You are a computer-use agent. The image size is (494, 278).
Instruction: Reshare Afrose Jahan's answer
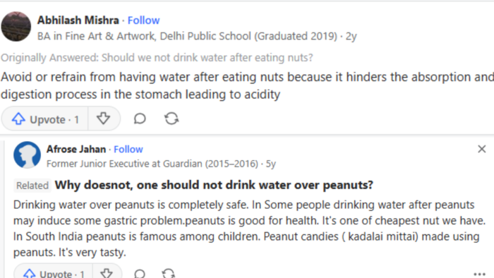[169, 273]
